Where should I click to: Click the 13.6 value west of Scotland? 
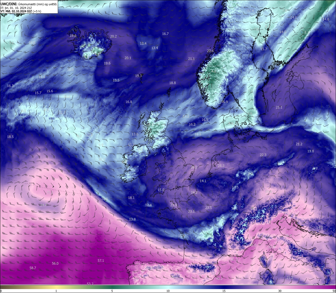click(x=135, y=134)
